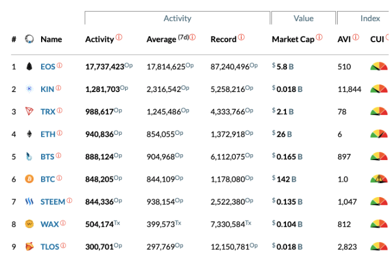
Task: Click the ETH CUI gauge indicator
Action: [x=379, y=134]
